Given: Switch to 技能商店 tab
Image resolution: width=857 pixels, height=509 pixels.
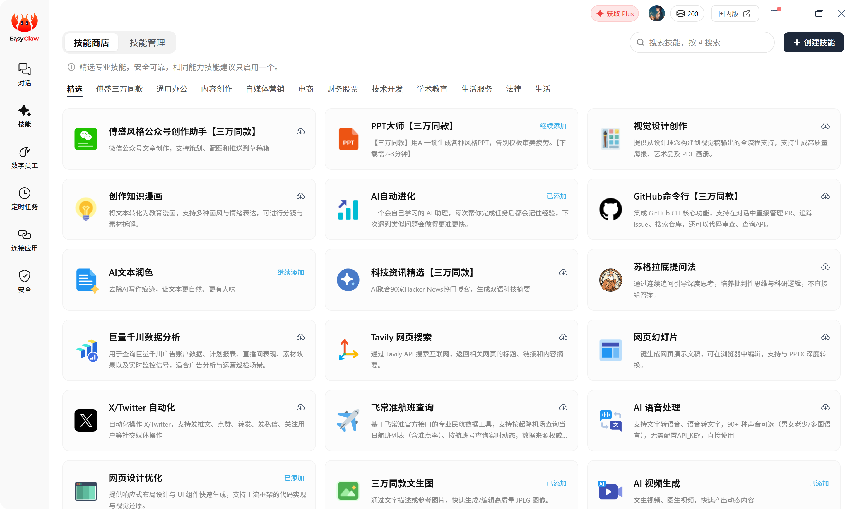Looking at the screenshot, I should (91, 42).
